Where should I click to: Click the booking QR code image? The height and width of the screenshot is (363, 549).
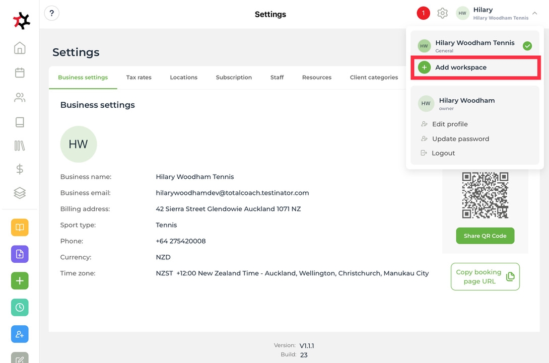click(x=485, y=195)
